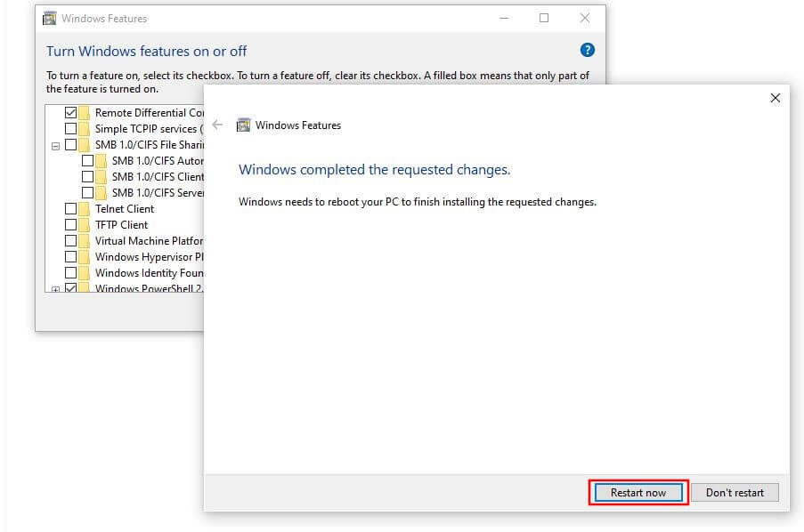Click the Windows Features title bar icon
804x532 pixels.
[50, 18]
